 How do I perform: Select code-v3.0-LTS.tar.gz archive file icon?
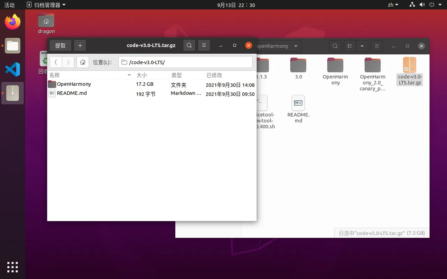pyautogui.click(x=410, y=66)
